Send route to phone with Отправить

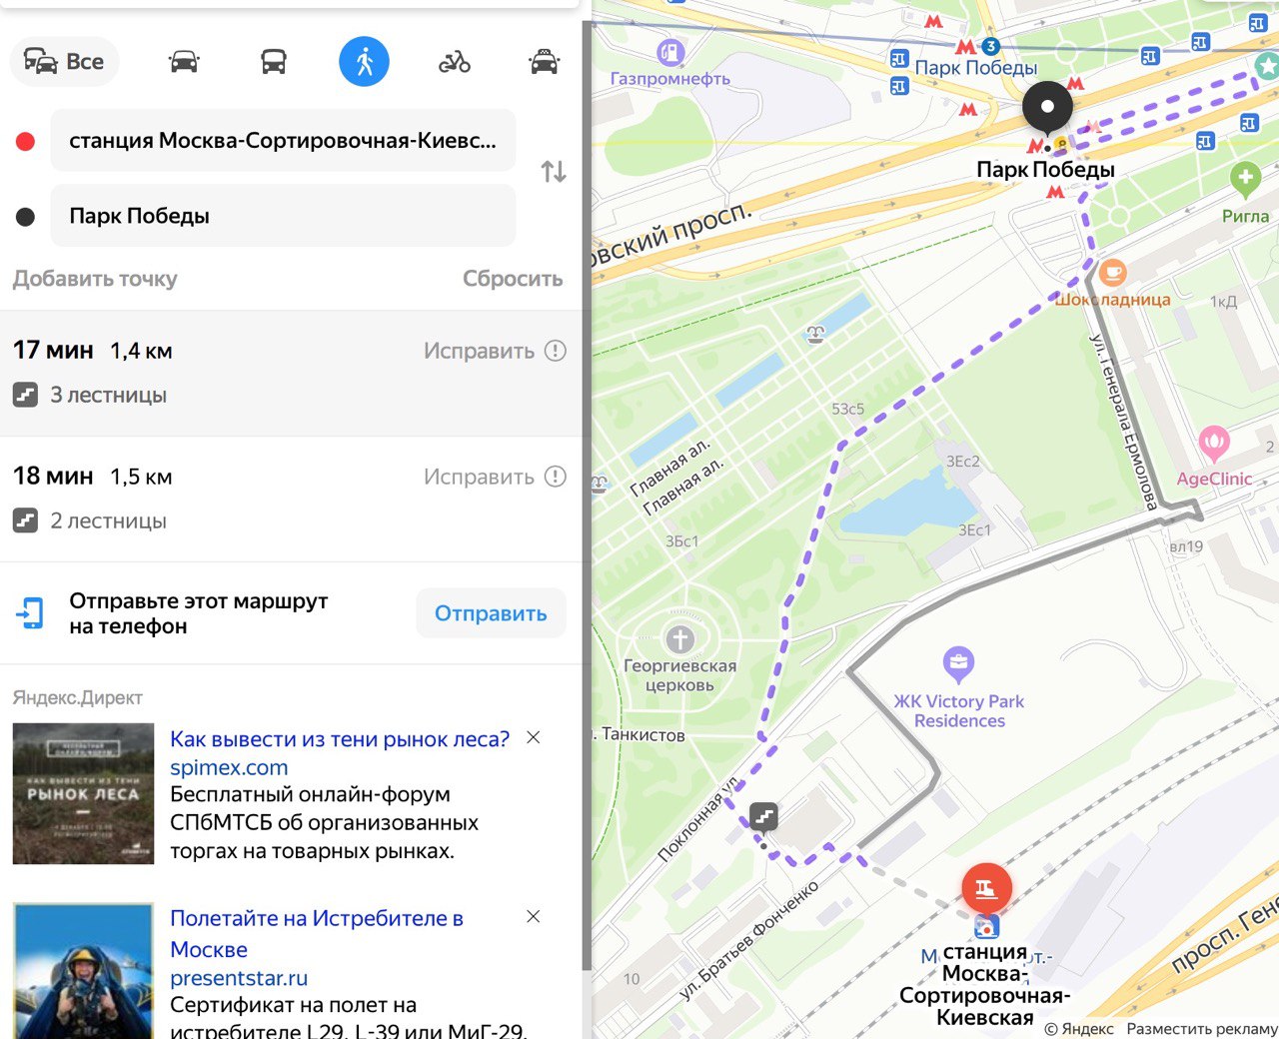[x=491, y=613]
